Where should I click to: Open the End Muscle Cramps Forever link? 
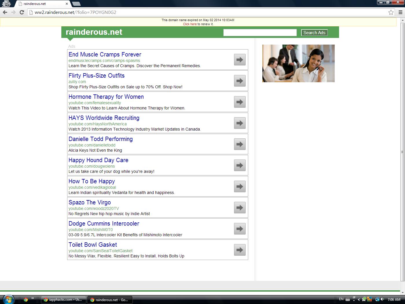pos(105,54)
